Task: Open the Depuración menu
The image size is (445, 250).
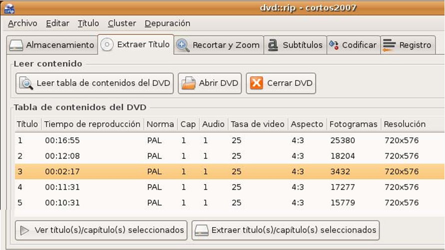Action: 167,23
